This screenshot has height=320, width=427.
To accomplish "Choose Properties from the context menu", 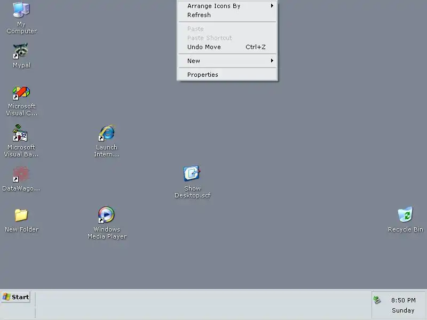I will (x=227, y=75).
